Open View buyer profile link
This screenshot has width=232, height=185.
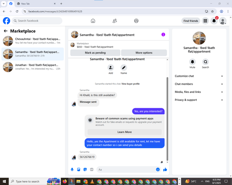130,84
